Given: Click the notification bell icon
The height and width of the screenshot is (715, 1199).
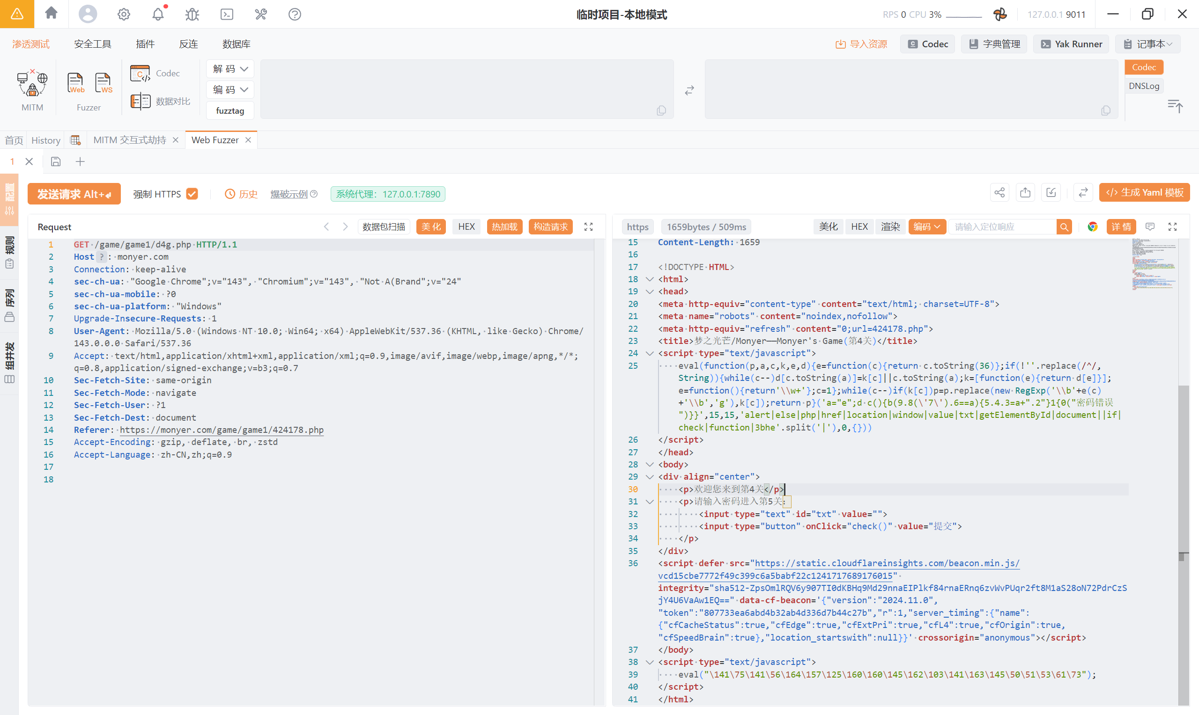Looking at the screenshot, I should click(158, 14).
